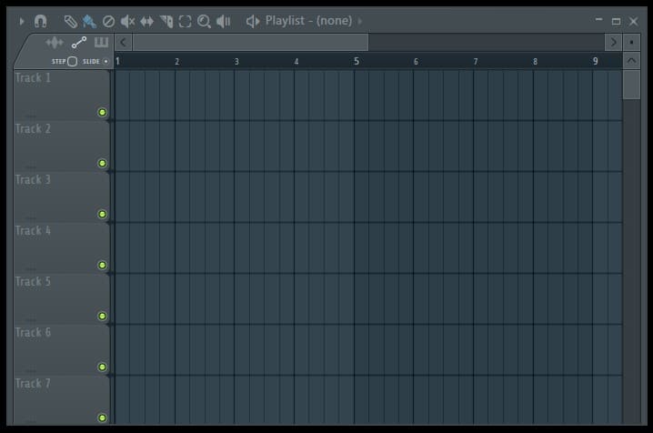Maximize the Playlist window
This screenshot has height=433, width=653.
616,21
